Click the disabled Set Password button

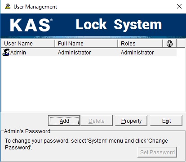point(157,152)
